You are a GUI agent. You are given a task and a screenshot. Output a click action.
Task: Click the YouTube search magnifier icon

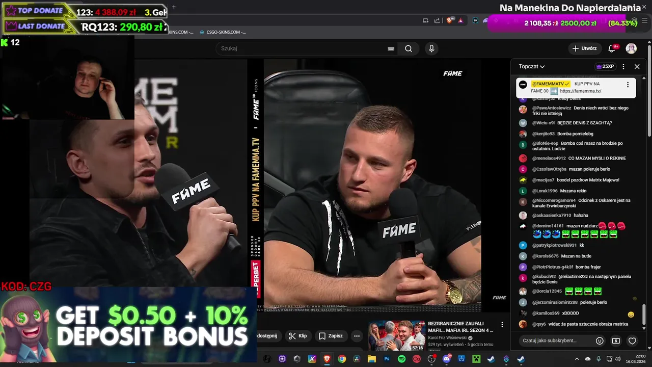click(409, 48)
